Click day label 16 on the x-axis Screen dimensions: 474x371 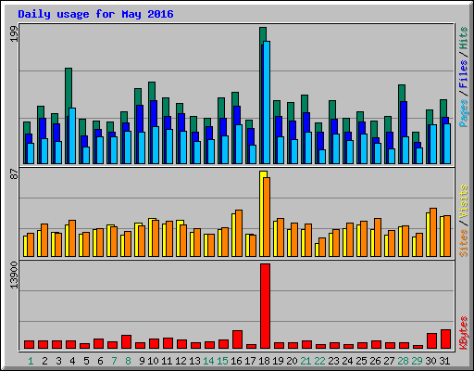tap(236, 361)
